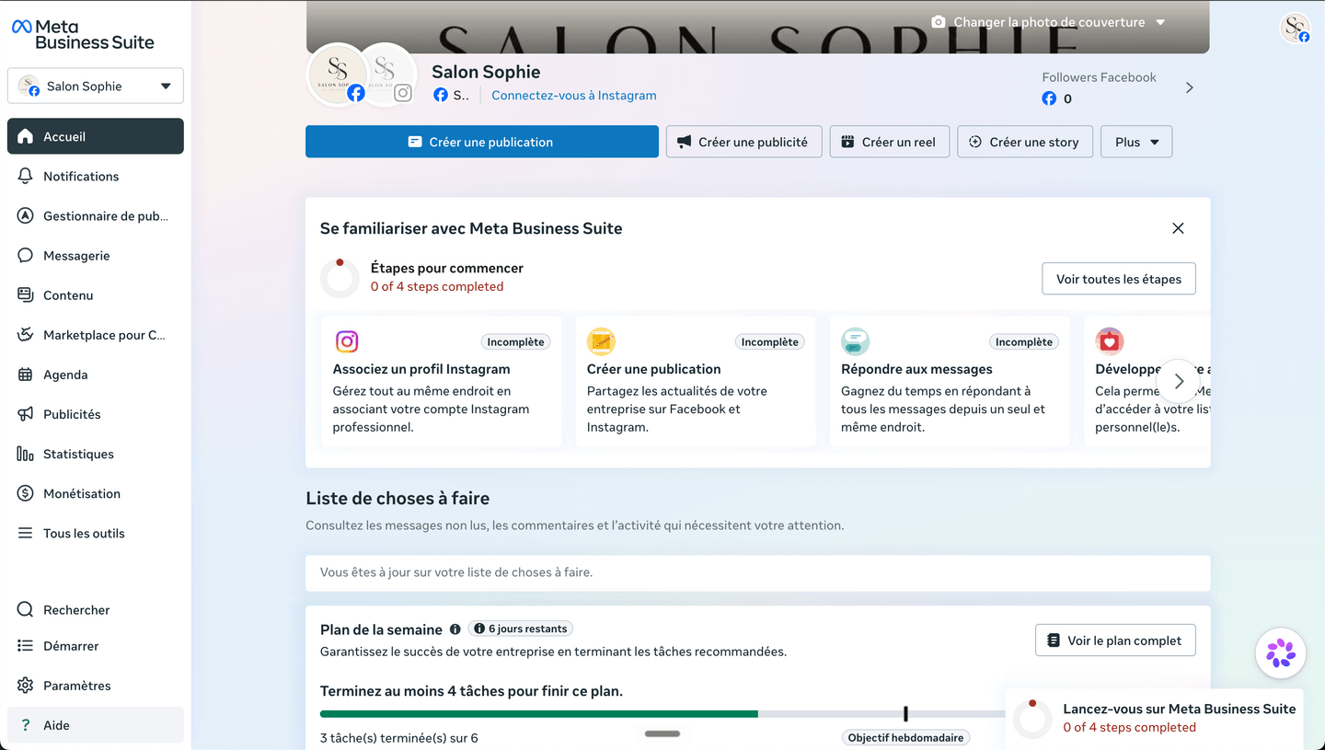Click Voir le plan complet button
Viewport: 1325px width, 750px height.
click(1115, 640)
